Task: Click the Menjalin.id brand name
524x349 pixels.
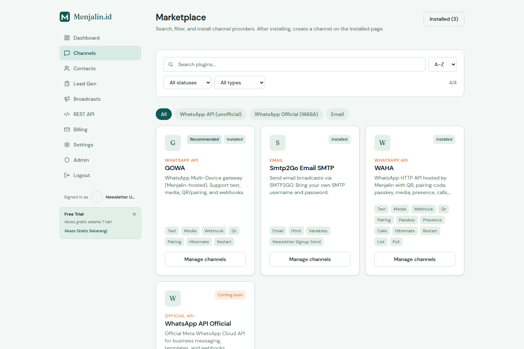Action: click(92, 17)
